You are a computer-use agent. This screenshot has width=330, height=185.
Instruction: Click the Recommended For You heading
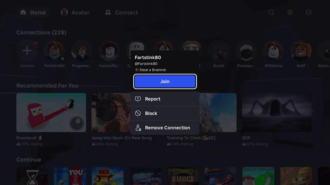click(x=47, y=86)
